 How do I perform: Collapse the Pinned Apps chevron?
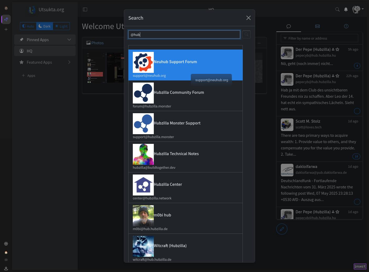click(69, 40)
